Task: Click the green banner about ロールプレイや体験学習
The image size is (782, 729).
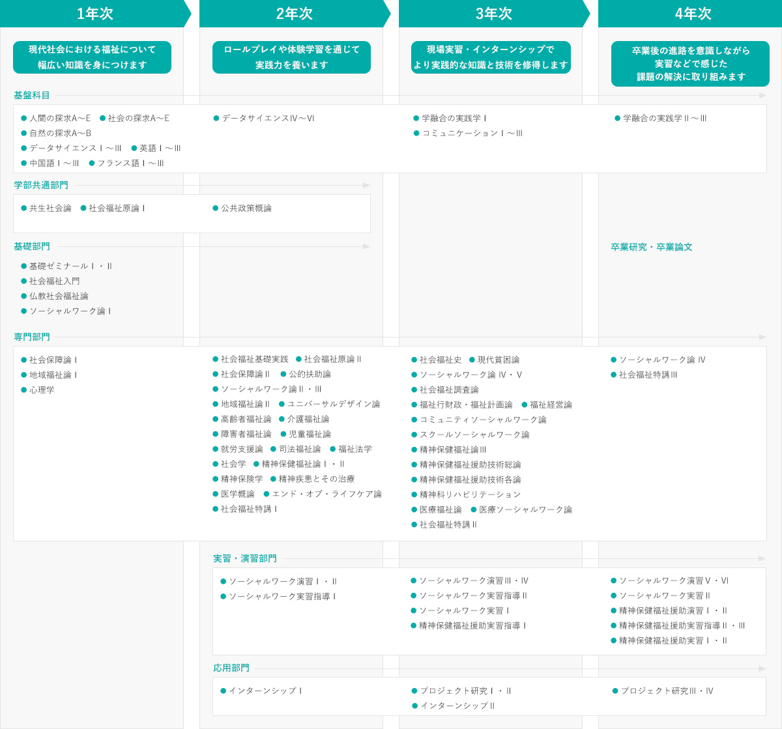Action: (x=291, y=57)
